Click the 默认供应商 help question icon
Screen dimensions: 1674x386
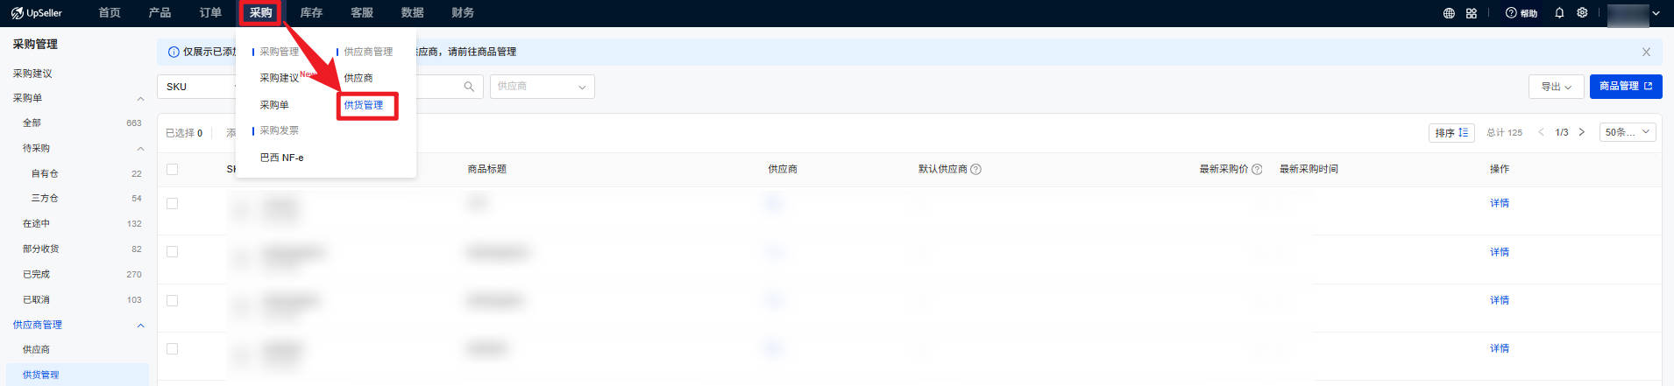pyautogui.click(x=975, y=169)
